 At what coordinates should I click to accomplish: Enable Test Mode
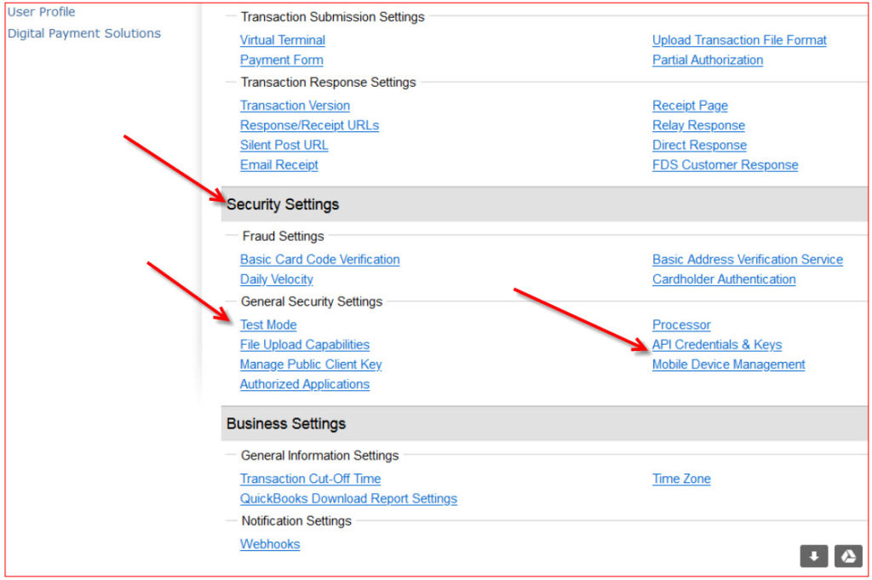point(268,324)
